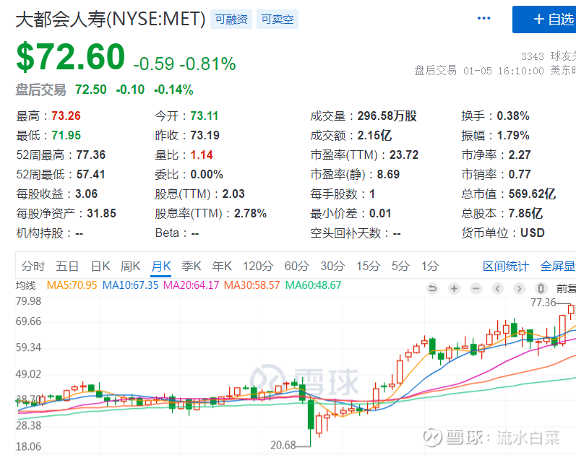Click the MA10:67.35 moving average label
576x455 pixels.
pyautogui.click(x=130, y=285)
